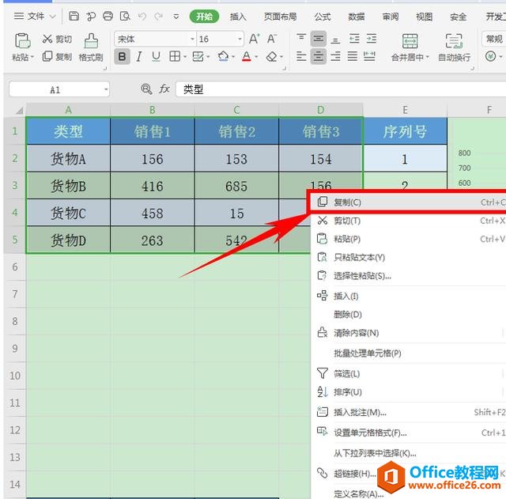Expand the fill color dropdown arrow
The height and width of the screenshot is (499, 506).
click(233, 57)
